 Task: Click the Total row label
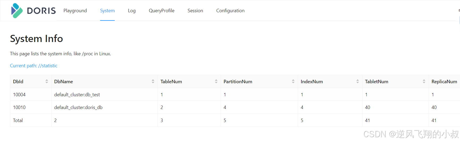point(18,120)
